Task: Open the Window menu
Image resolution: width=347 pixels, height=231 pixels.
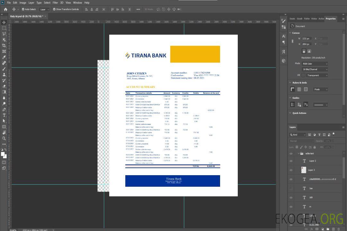Action: click(77, 3)
